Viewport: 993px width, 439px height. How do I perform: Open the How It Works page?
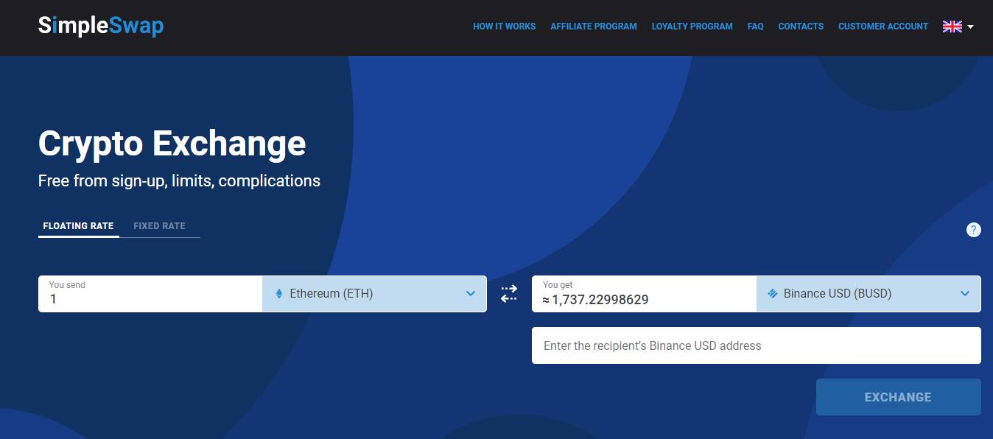point(504,27)
